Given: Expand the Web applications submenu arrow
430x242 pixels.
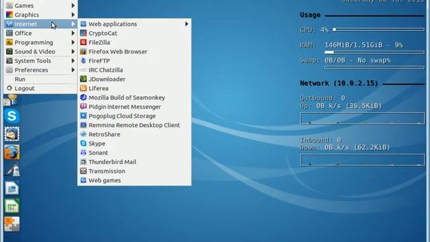Looking at the screenshot, I should point(187,24).
